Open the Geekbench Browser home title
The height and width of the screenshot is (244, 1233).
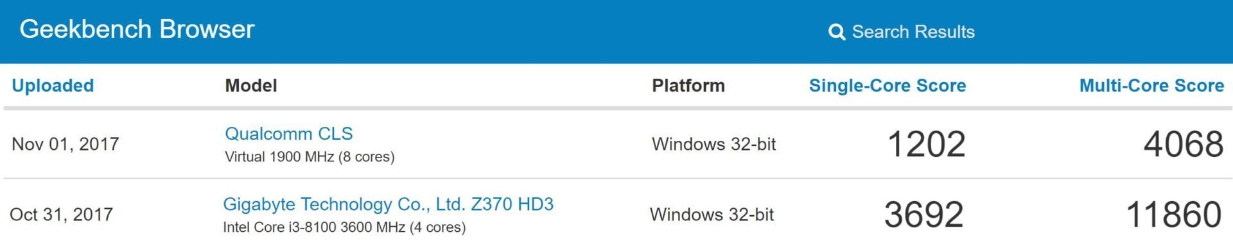(x=137, y=29)
